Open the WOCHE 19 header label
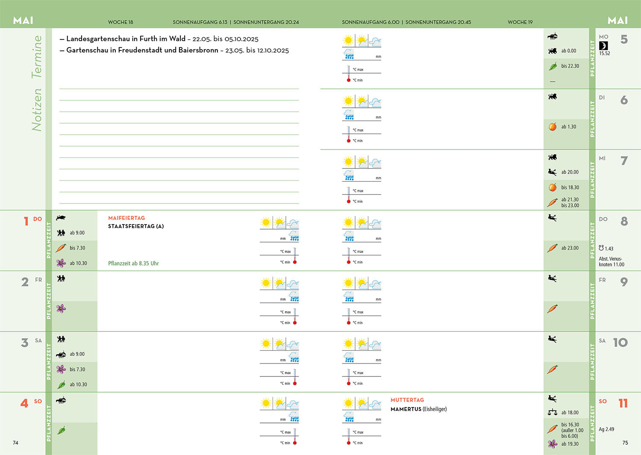The height and width of the screenshot is (455, 641). point(520,22)
